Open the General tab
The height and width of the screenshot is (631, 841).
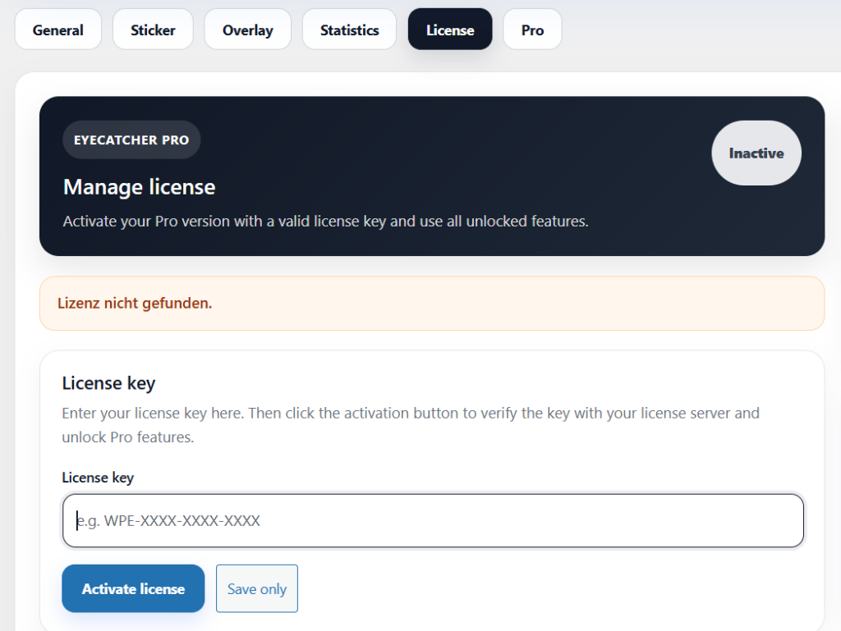point(58,30)
